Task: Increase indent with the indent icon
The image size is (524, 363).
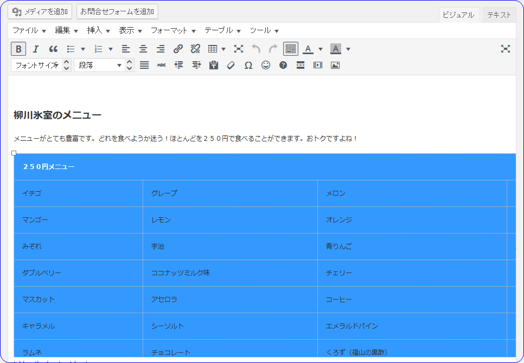Action: pyautogui.click(x=196, y=65)
